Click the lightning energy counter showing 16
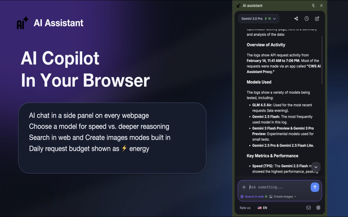This screenshot has height=217, width=348. click(x=268, y=19)
